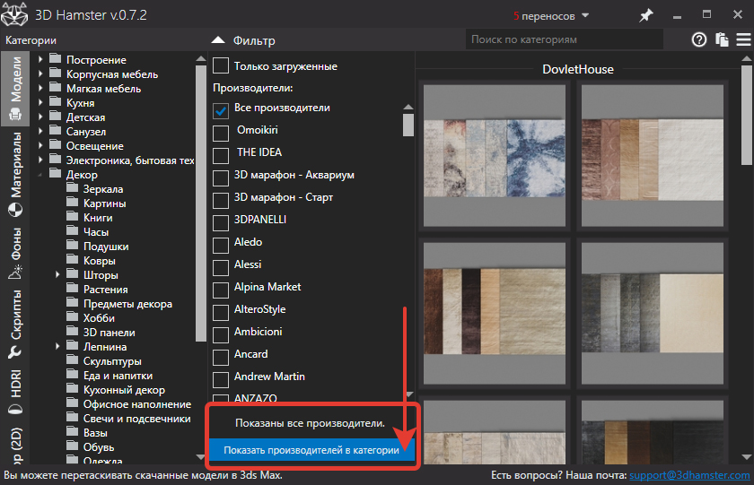Switch to the Фоны side tab
The width and height of the screenshot is (754, 485).
tap(15, 253)
